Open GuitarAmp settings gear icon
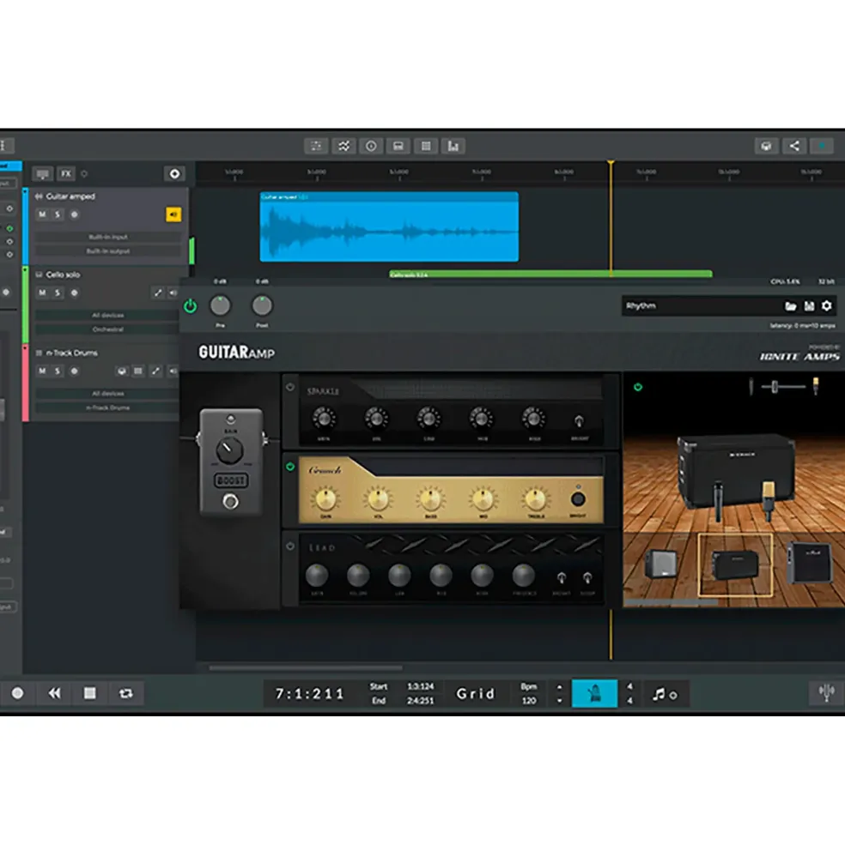The width and height of the screenshot is (845, 845). click(x=827, y=306)
